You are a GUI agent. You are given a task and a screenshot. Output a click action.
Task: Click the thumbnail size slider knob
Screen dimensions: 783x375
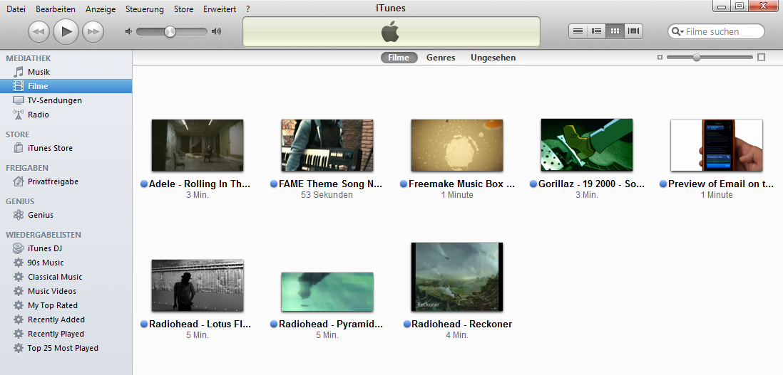tap(696, 57)
